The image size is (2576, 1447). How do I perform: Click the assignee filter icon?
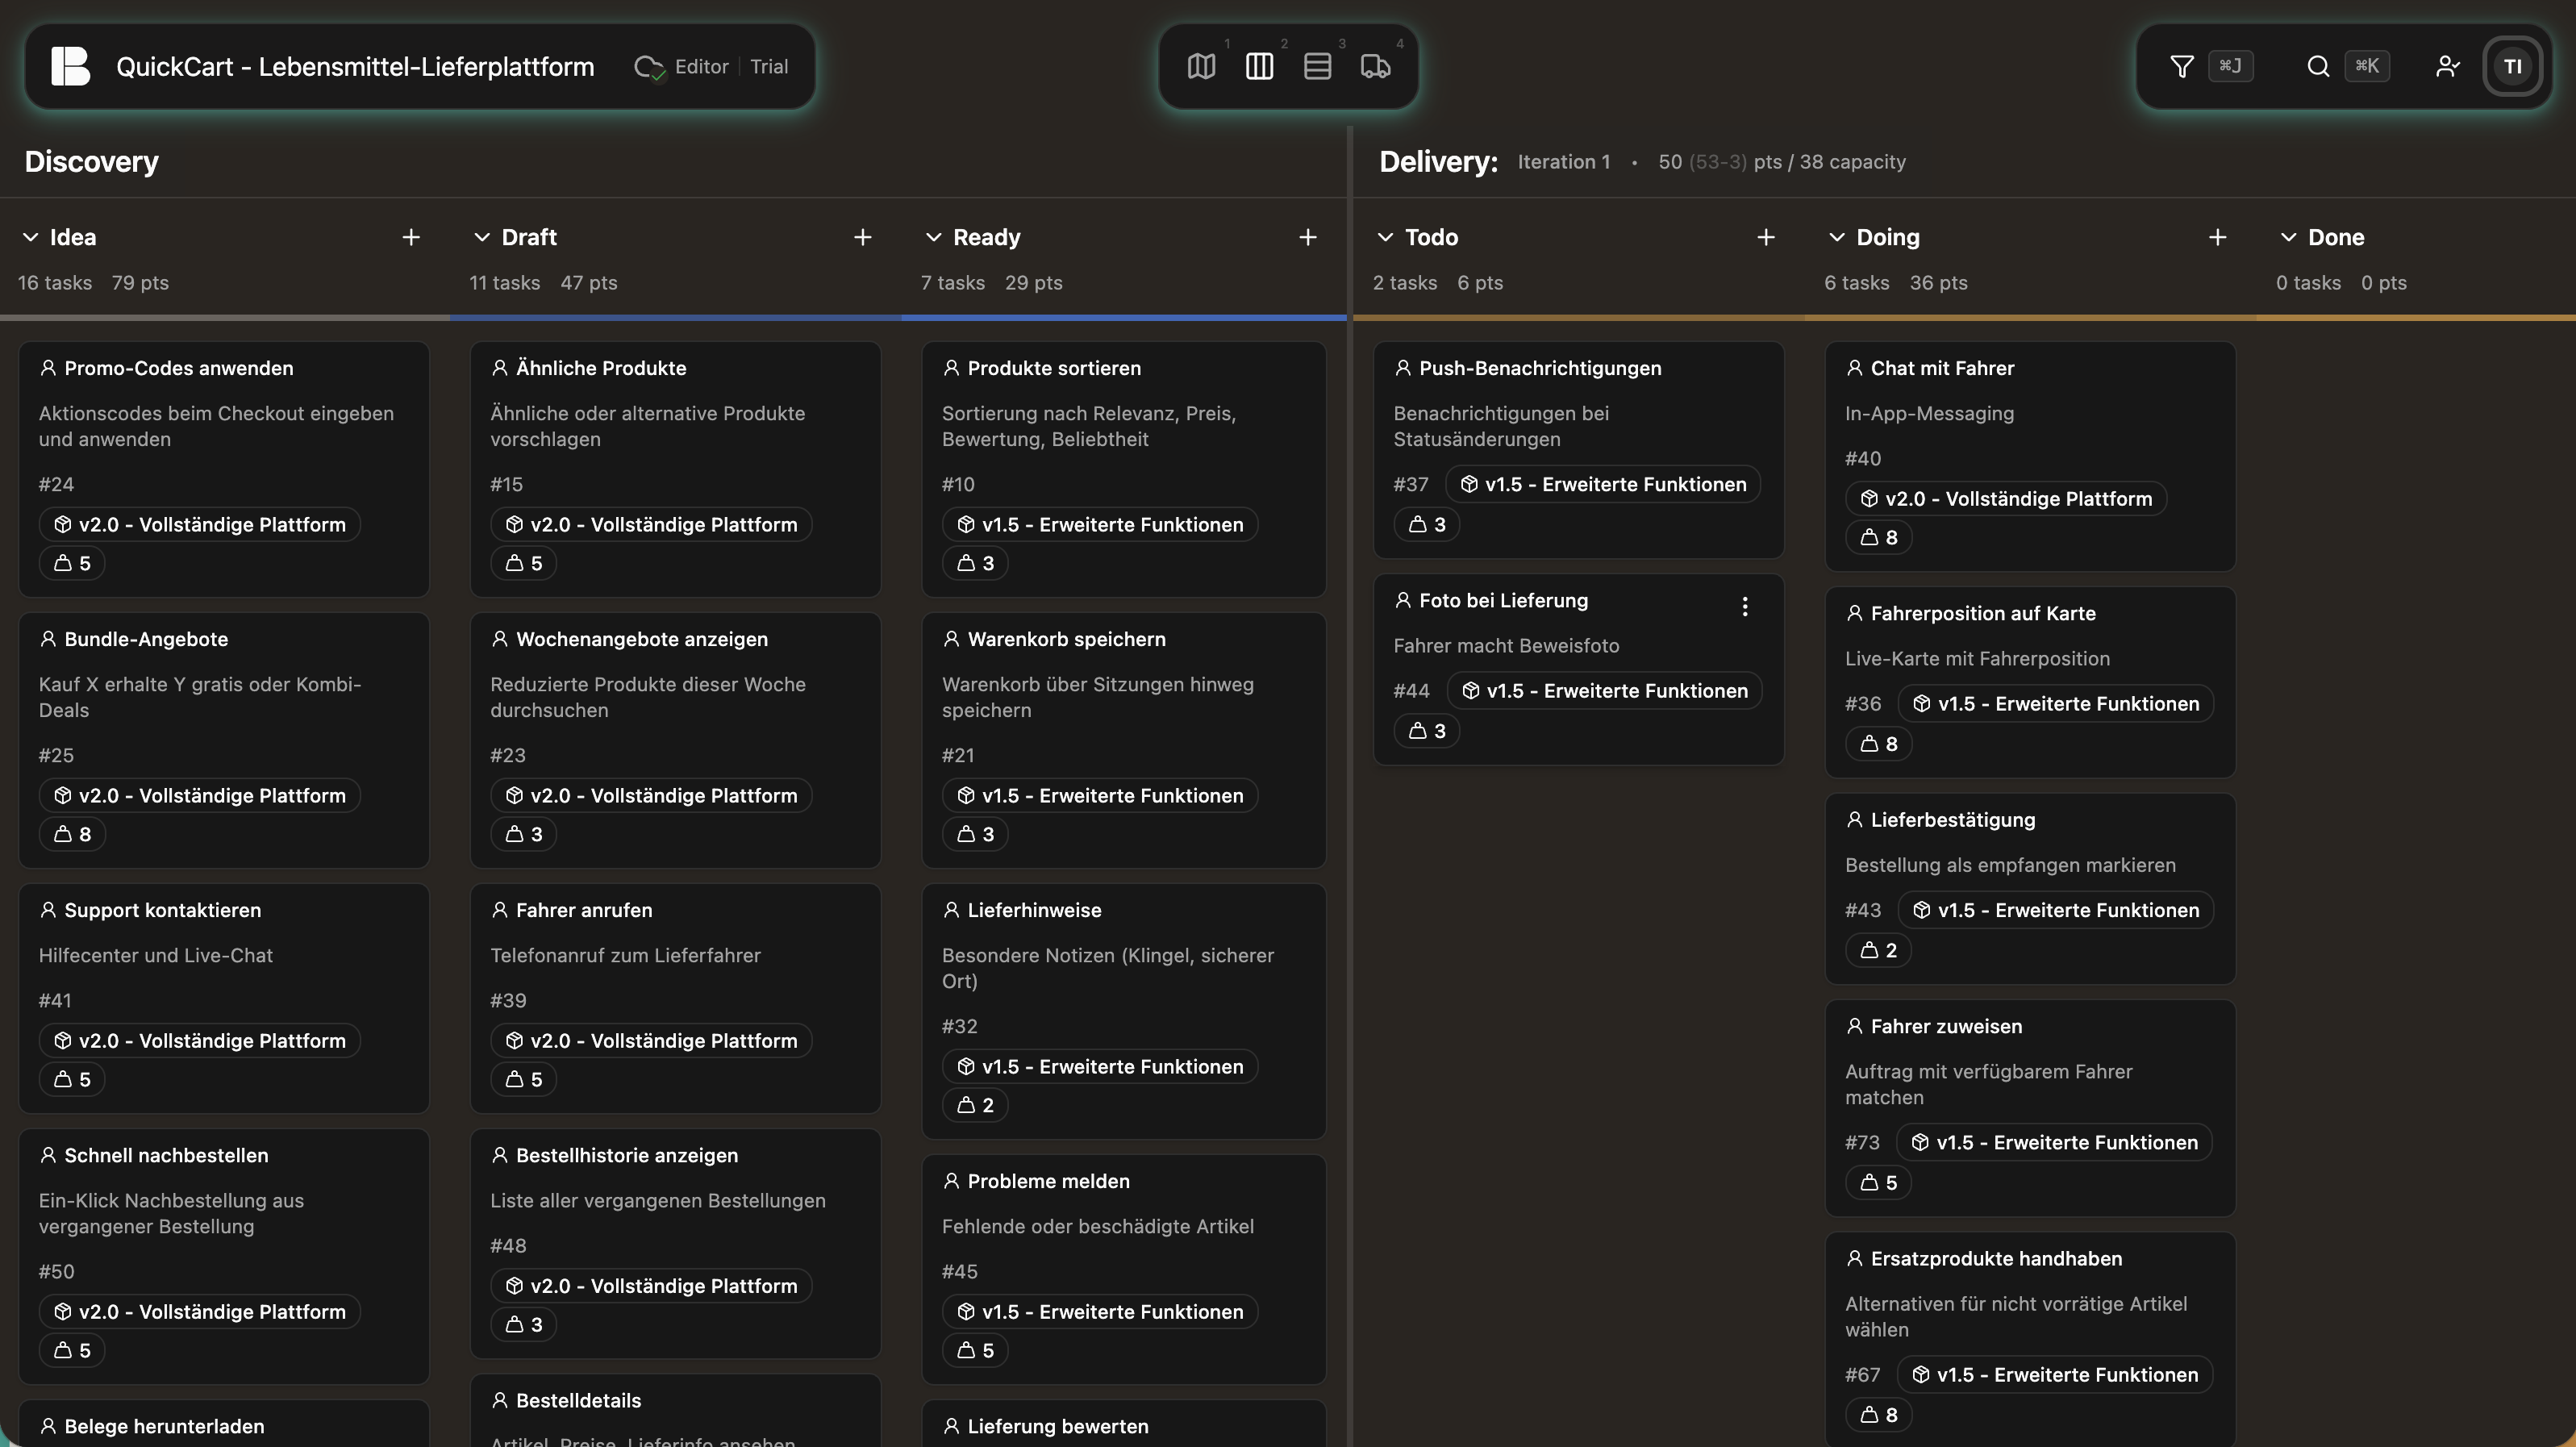click(2447, 66)
